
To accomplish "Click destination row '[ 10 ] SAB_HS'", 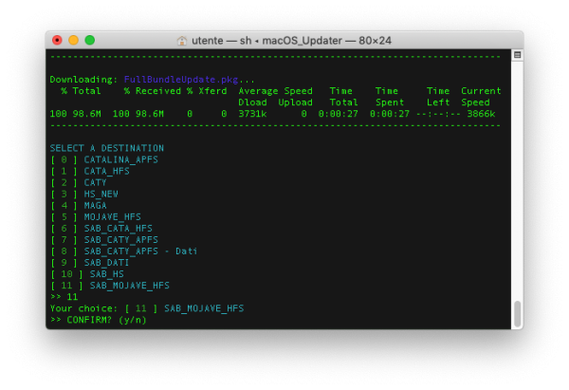I will click(87, 274).
